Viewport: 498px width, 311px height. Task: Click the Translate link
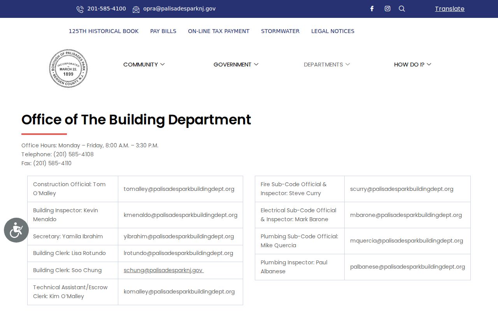pos(449,9)
